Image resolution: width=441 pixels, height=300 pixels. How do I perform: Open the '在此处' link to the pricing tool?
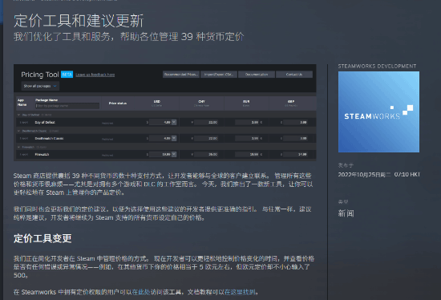pyautogui.click(x=141, y=292)
